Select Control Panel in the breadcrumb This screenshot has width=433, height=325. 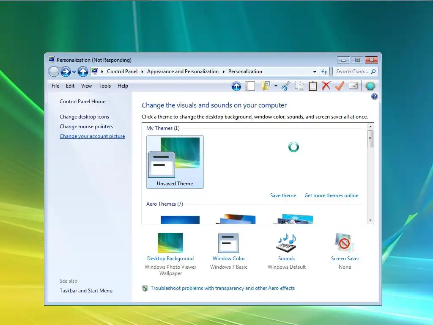point(122,72)
